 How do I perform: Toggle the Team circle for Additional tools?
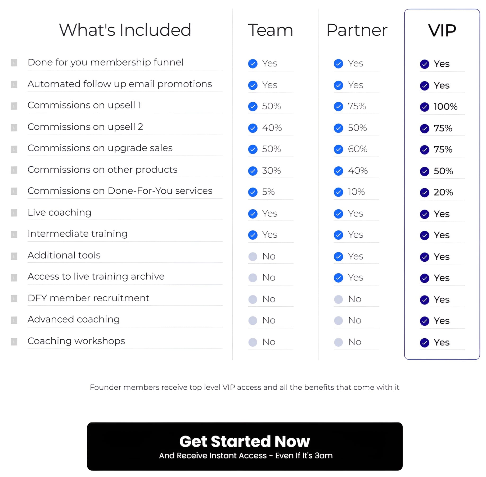point(253,256)
